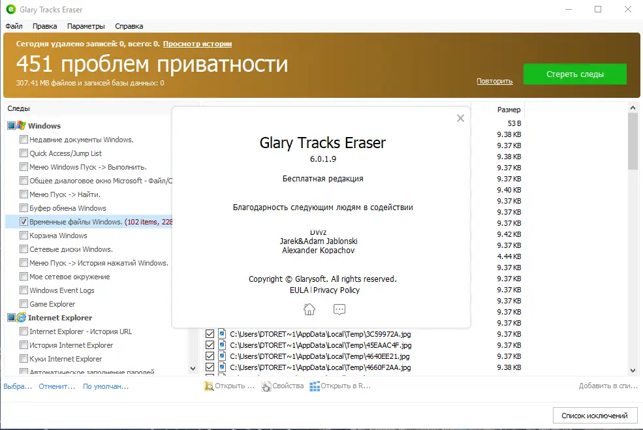Open the Файл menu

[x=14, y=26]
